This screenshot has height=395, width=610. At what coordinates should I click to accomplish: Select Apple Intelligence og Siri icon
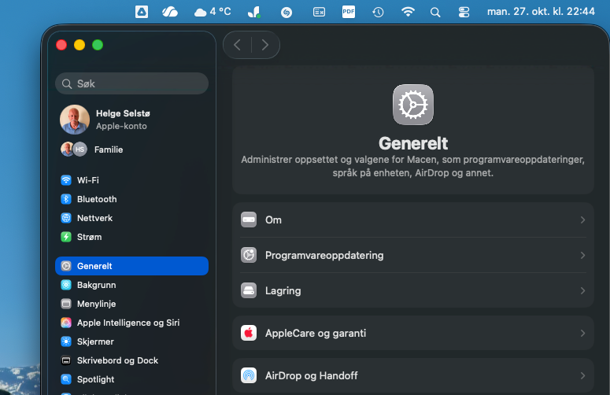[67, 323]
